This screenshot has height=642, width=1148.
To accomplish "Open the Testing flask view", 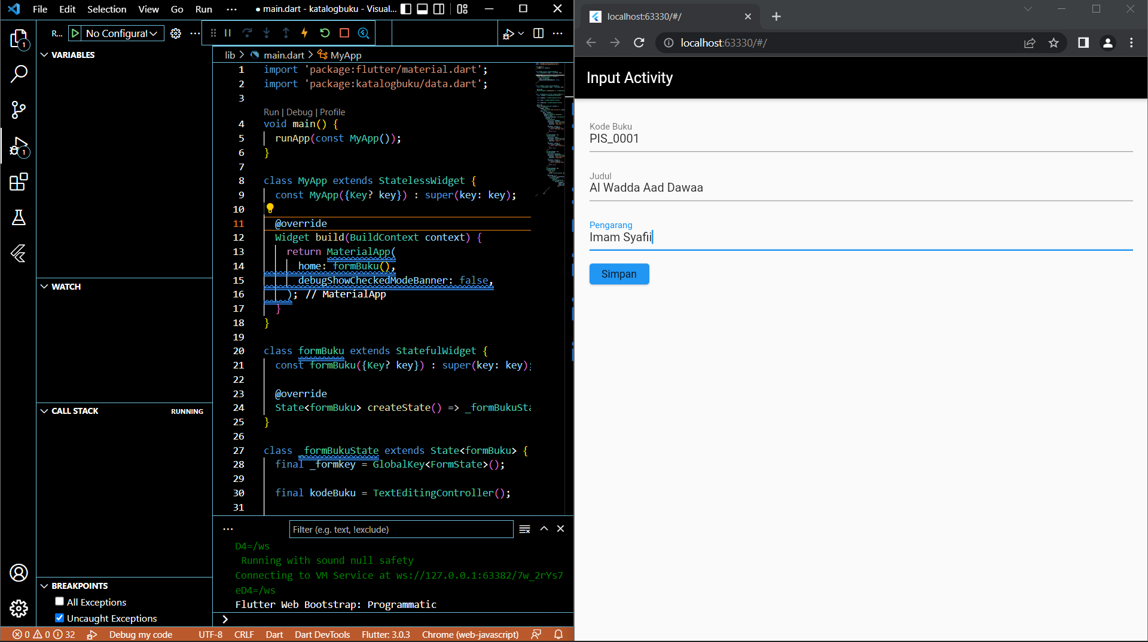I will (x=19, y=217).
